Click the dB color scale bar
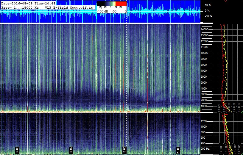This screenshot has height=155, width=243. coord(112,4)
